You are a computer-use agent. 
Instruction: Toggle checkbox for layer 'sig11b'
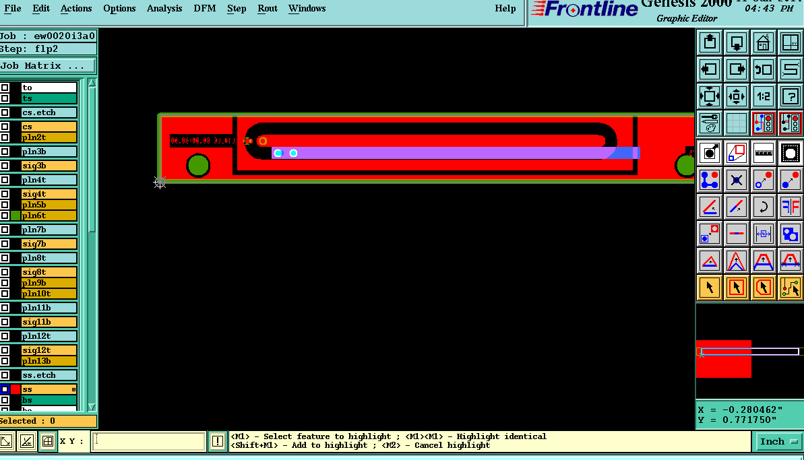click(x=5, y=322)
